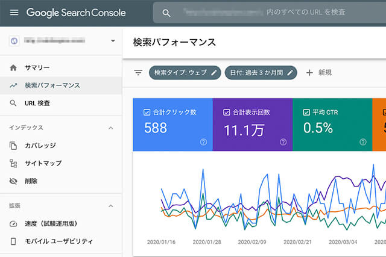This screenshot has height=257, width=386.
Task: Open the hamburger main menu
Action: pyautogui.click(x=14, y=13)
